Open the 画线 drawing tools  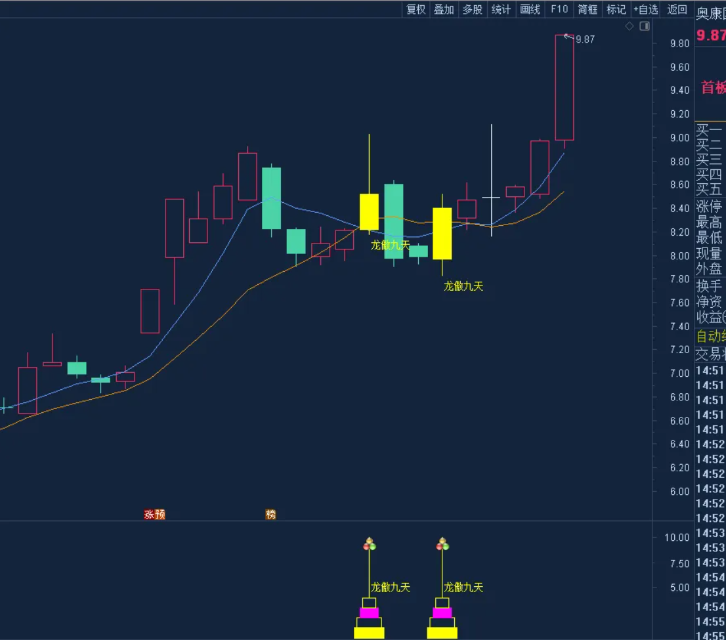click(x=530, y=9)
